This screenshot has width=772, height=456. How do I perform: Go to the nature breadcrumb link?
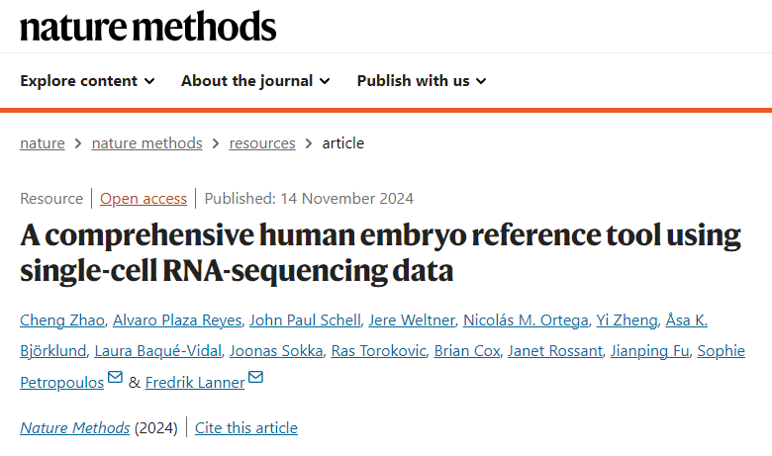(43, 143)
